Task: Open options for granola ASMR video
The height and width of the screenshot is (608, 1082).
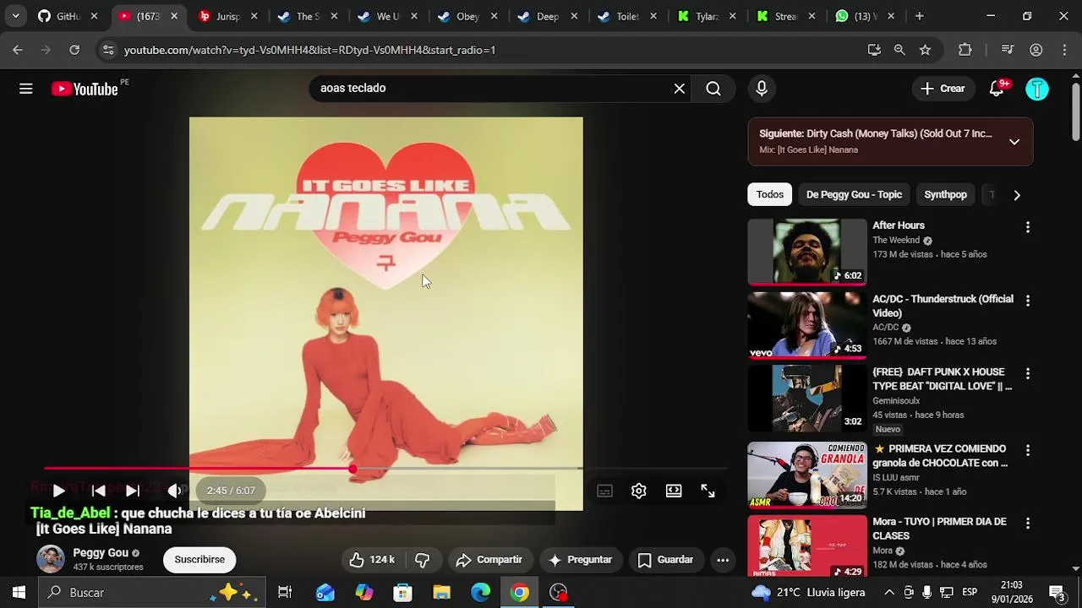Action: pos(1028,450)
